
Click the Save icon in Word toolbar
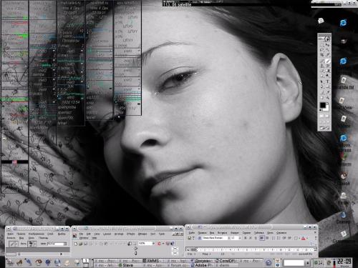click(x=189, y=238)
